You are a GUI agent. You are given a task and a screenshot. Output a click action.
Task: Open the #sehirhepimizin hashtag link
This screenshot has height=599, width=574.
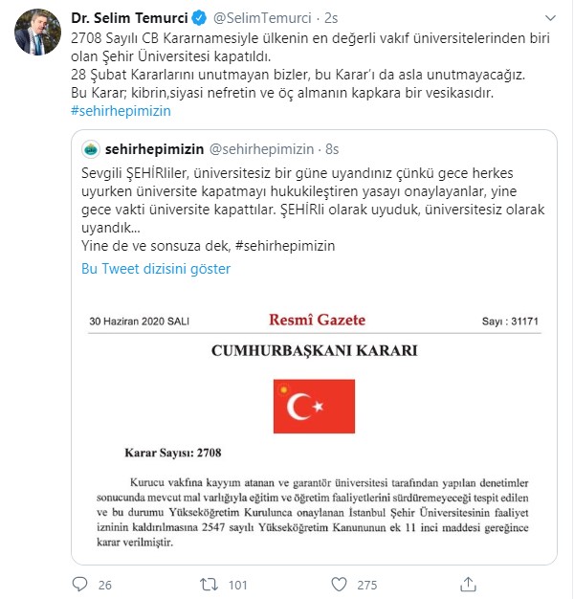click(122, 111)
